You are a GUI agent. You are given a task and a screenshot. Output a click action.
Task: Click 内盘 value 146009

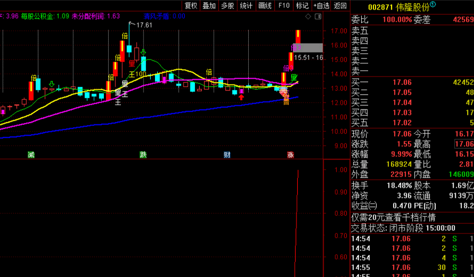coord(461,174)
